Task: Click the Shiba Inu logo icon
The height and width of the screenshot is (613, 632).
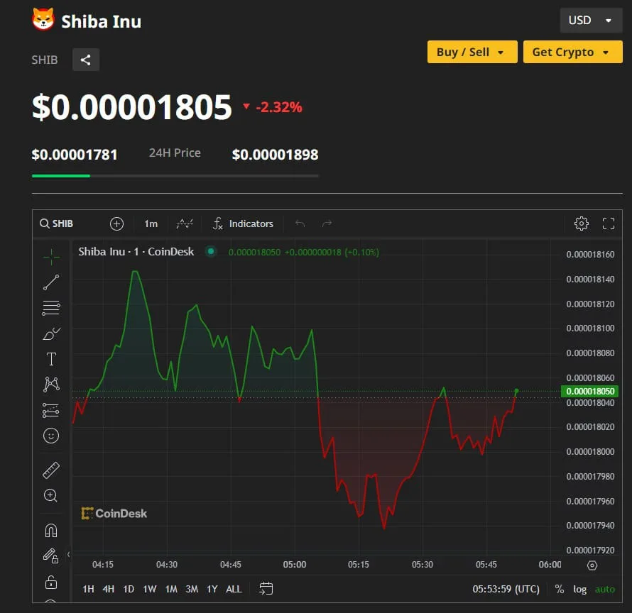Action: pyautogui.click(x=43, y=19)
